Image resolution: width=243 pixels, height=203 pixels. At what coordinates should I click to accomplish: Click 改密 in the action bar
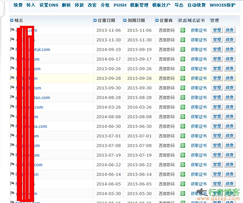point(92,5)
